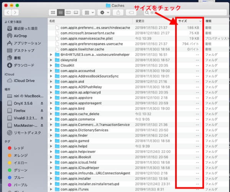Viewport: 230px width, 192px height.
Task: Select the com.apple.AOSPushRelay folder row
Action: coord(138,87)
